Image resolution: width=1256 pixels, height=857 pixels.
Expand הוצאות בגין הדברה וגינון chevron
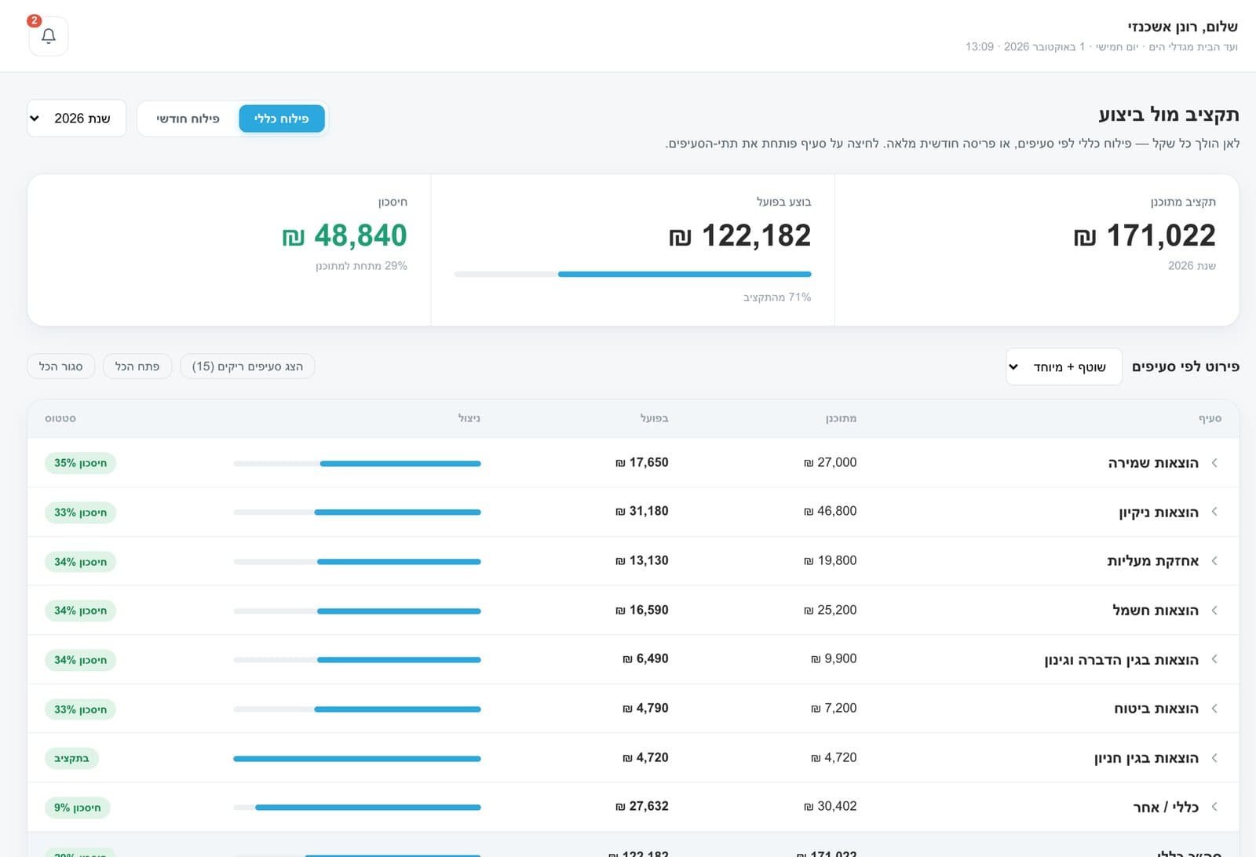[x=1214, y=659]
